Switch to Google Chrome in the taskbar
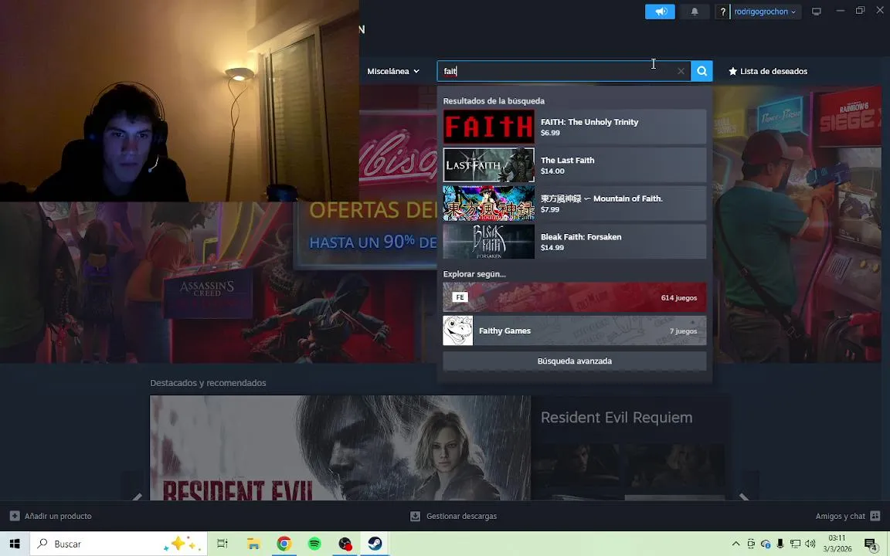 284,544
